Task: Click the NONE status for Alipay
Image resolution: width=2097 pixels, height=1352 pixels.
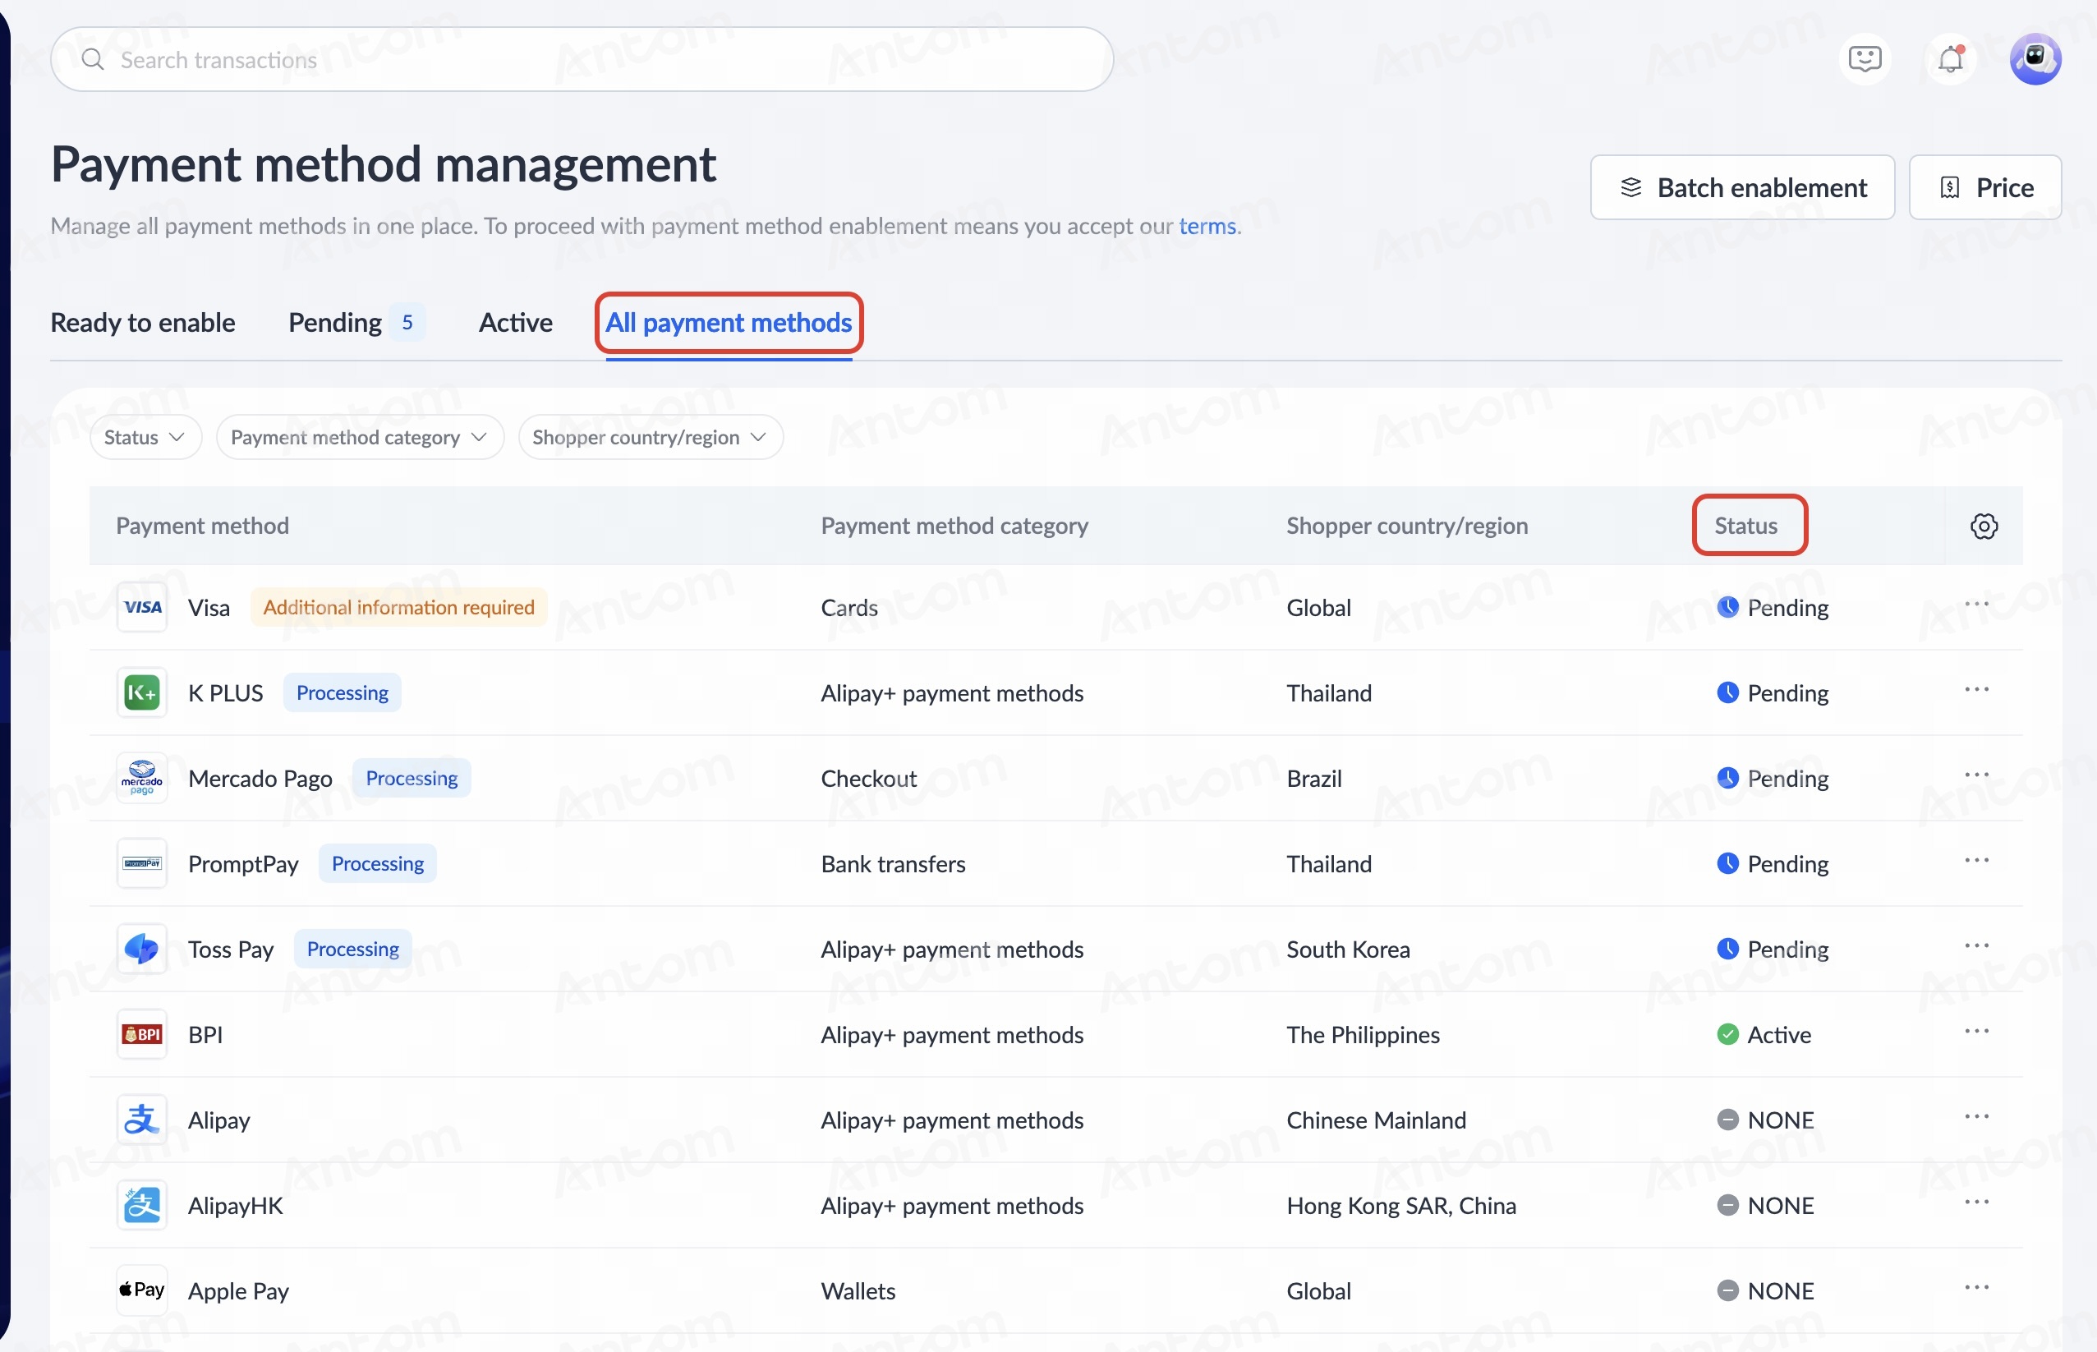Action: 1765,1120
